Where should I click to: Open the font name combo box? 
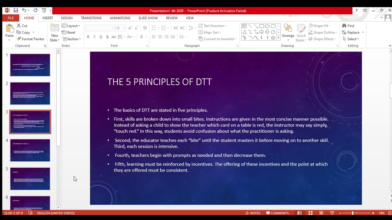point(100,28)
